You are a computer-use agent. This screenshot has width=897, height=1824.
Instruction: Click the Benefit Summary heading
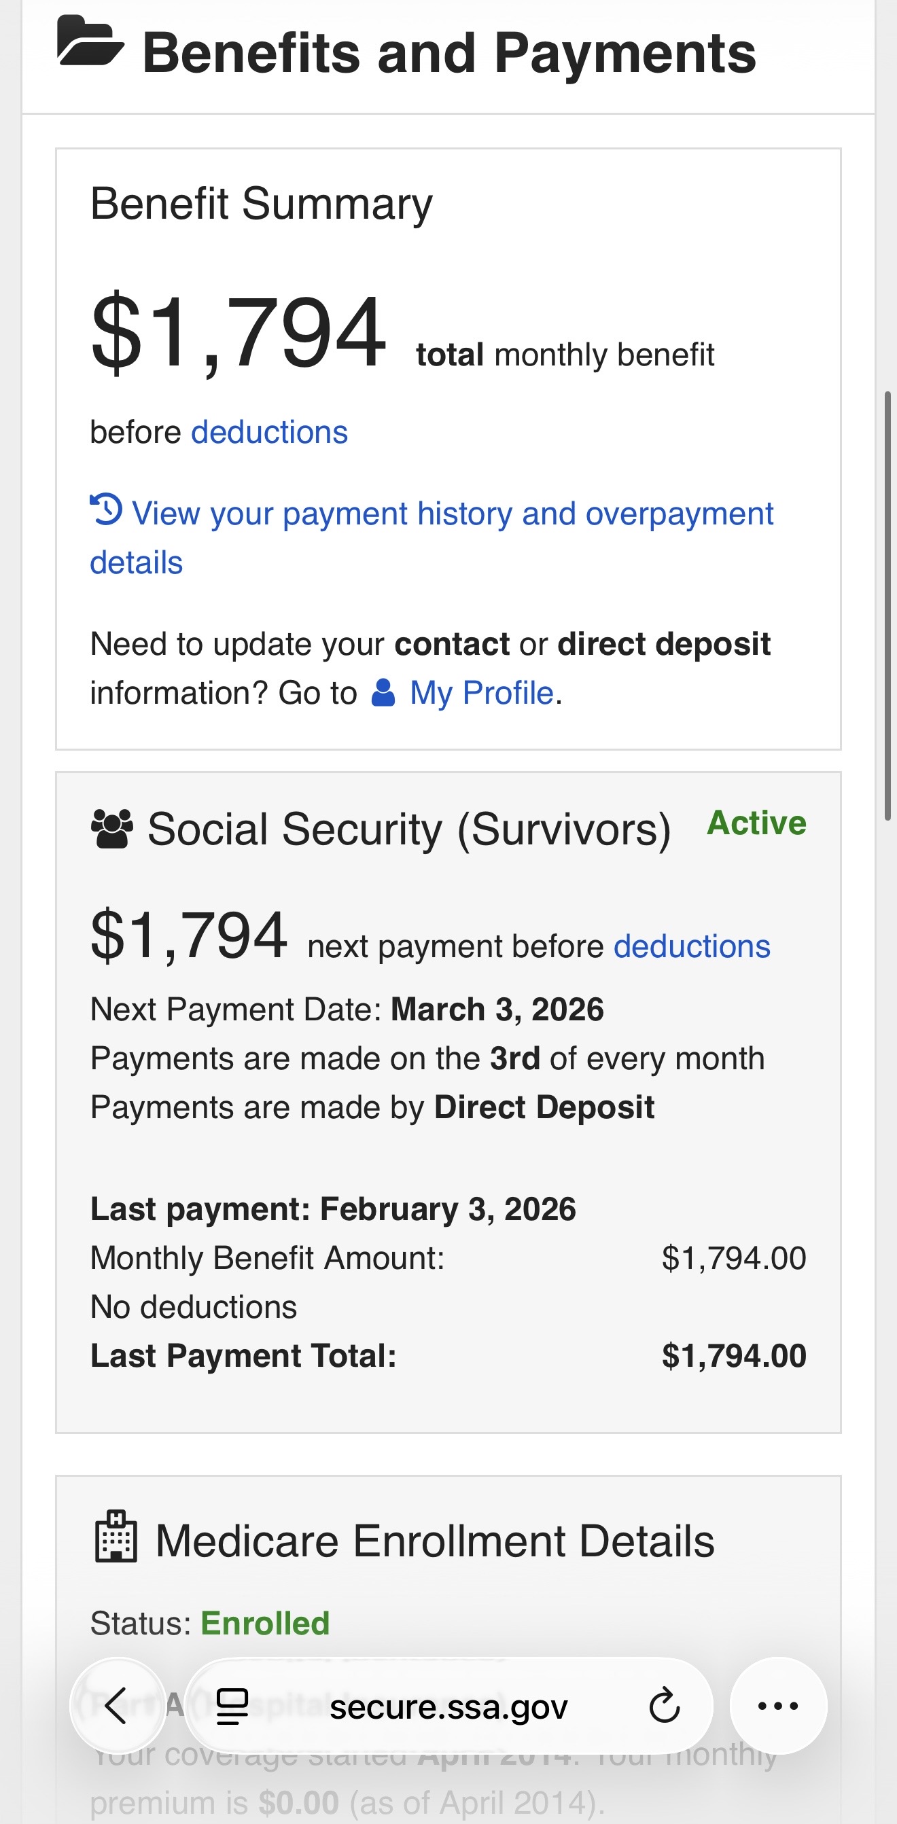(261, 204)
